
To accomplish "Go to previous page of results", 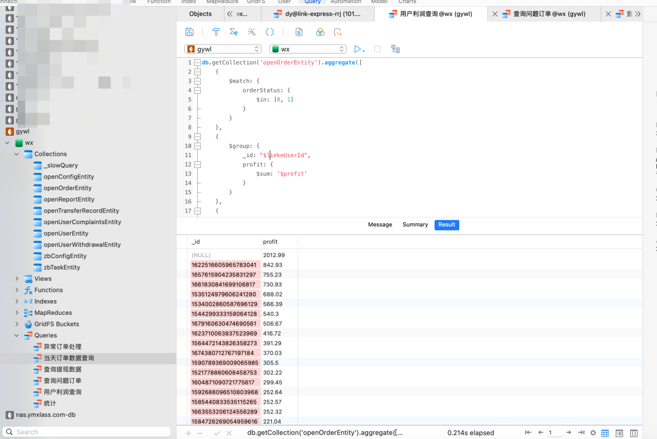I will coord(541,432).
